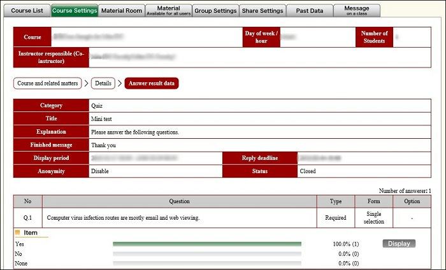The height and width of the screenshot is (270, 446).
Task: Open the Share Settings tab
Action: coord(262,10)
